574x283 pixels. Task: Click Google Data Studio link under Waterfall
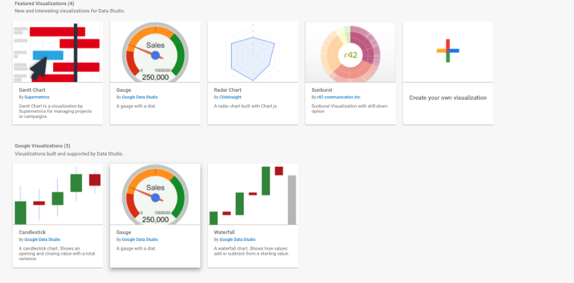click(237, 240)
